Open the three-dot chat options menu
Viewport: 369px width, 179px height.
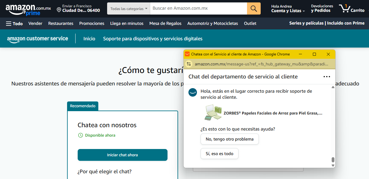point(327,77)
